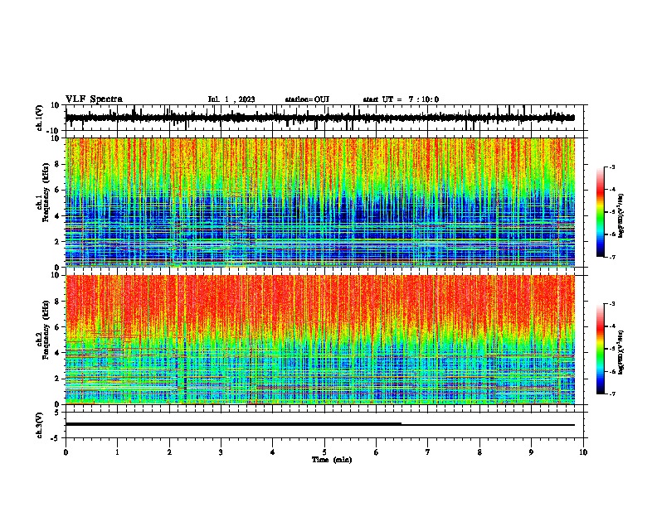Click the "VLF Spectra" plot title

click(94, 99)
